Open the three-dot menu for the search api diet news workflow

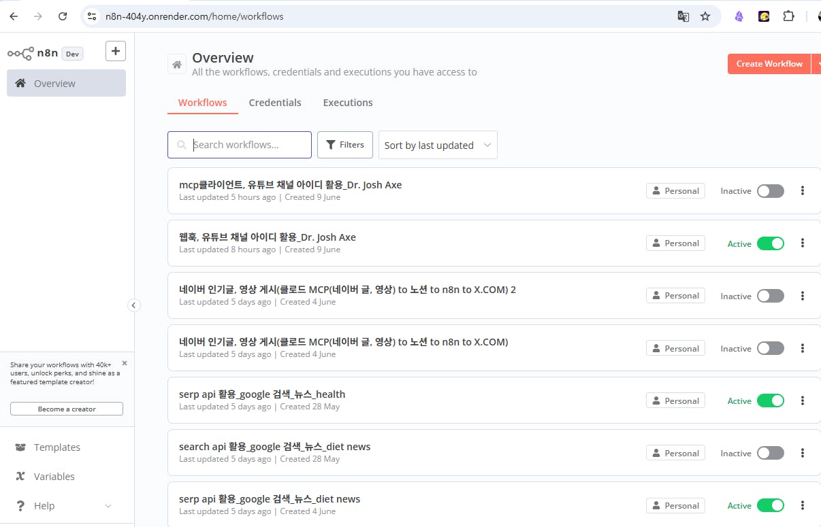803,453
